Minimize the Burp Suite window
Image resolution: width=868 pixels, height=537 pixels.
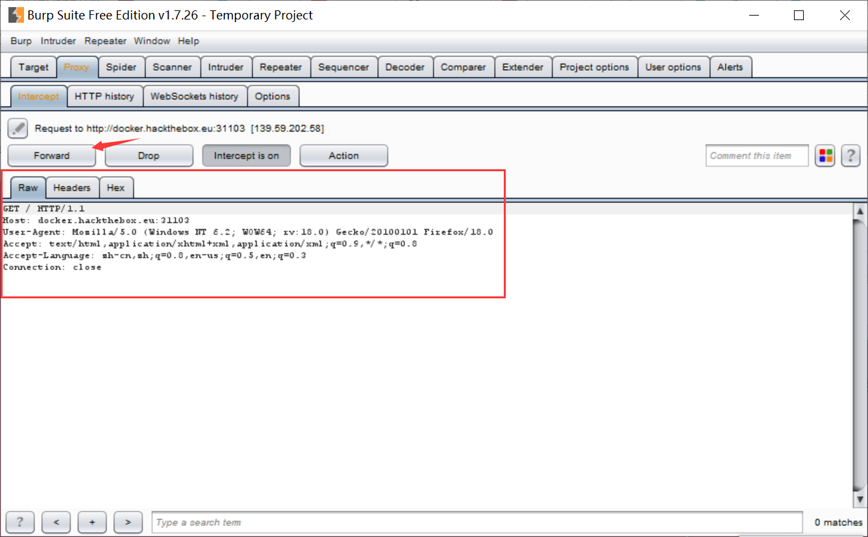[x=754, y=16]
